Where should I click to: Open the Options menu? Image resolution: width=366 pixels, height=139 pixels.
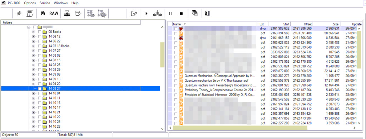click(x=30, y=3)
